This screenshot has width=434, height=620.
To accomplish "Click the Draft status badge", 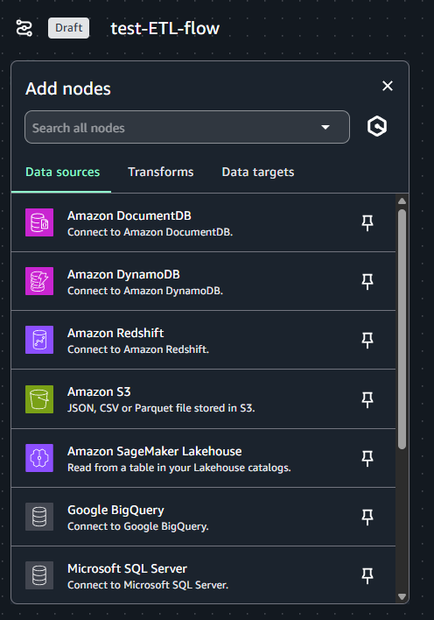I will click(x=69, y=28).
